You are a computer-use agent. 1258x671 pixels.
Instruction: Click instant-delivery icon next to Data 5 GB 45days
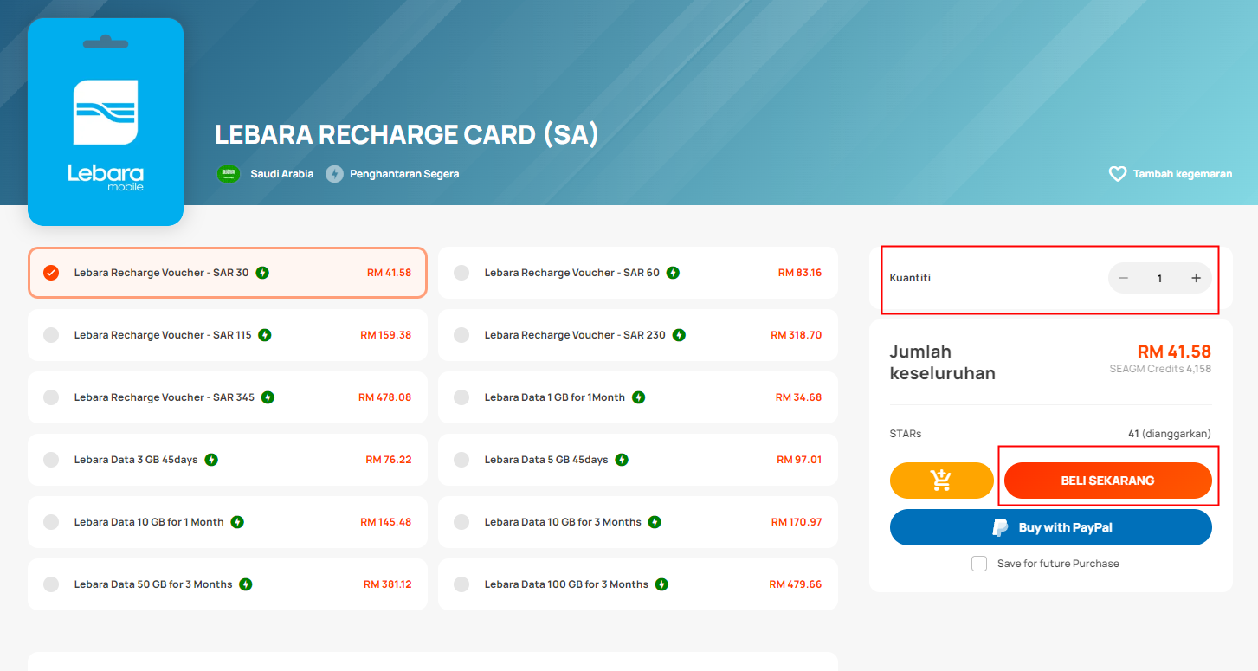point(622,460)
